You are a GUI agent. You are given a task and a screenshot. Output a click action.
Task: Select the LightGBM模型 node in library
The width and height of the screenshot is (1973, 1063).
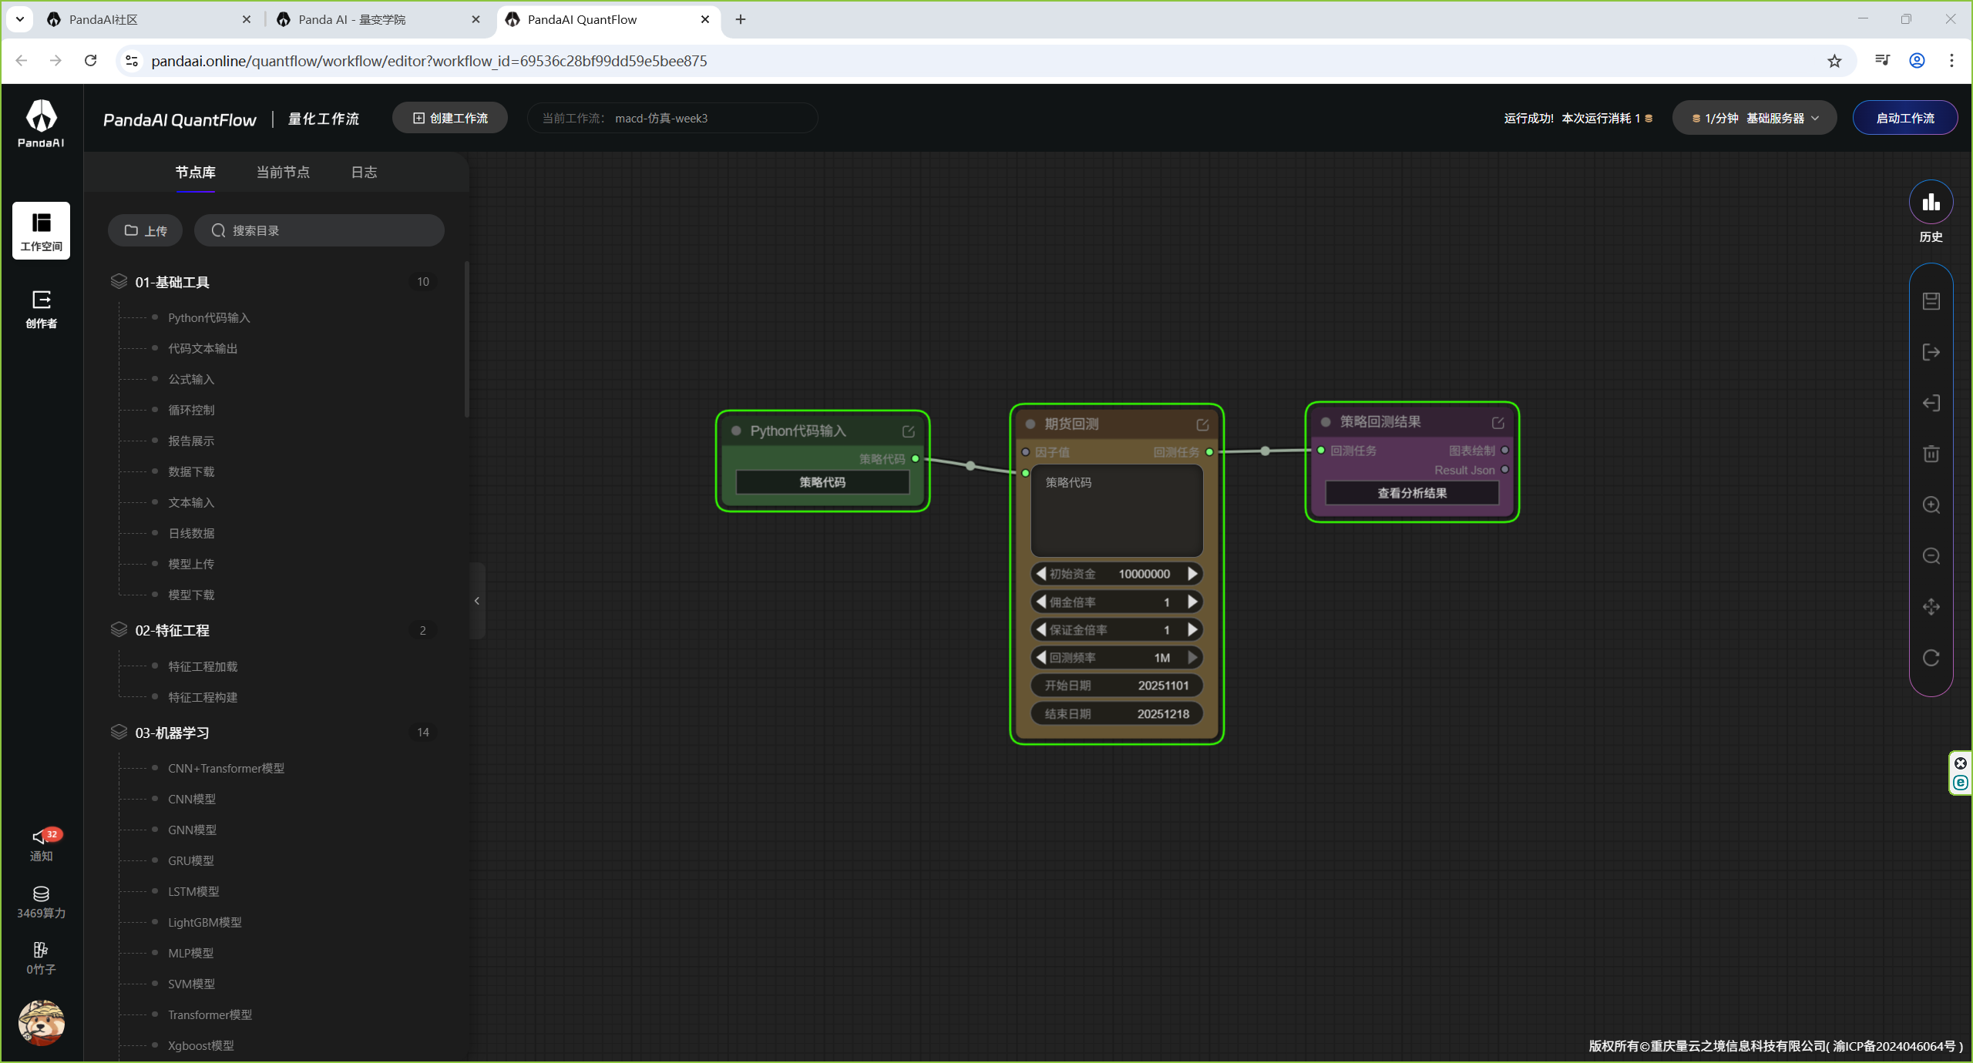204,922
